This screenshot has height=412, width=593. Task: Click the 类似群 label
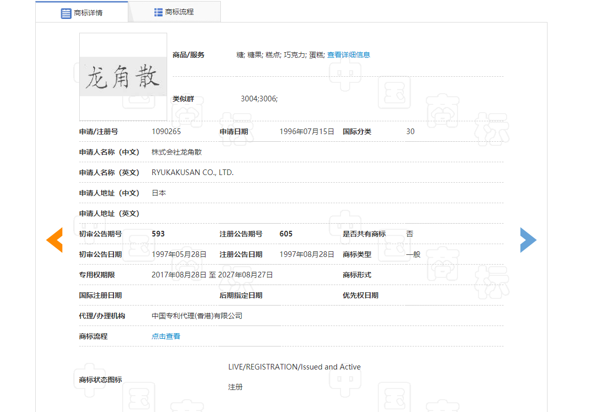(x=183, y=99)
